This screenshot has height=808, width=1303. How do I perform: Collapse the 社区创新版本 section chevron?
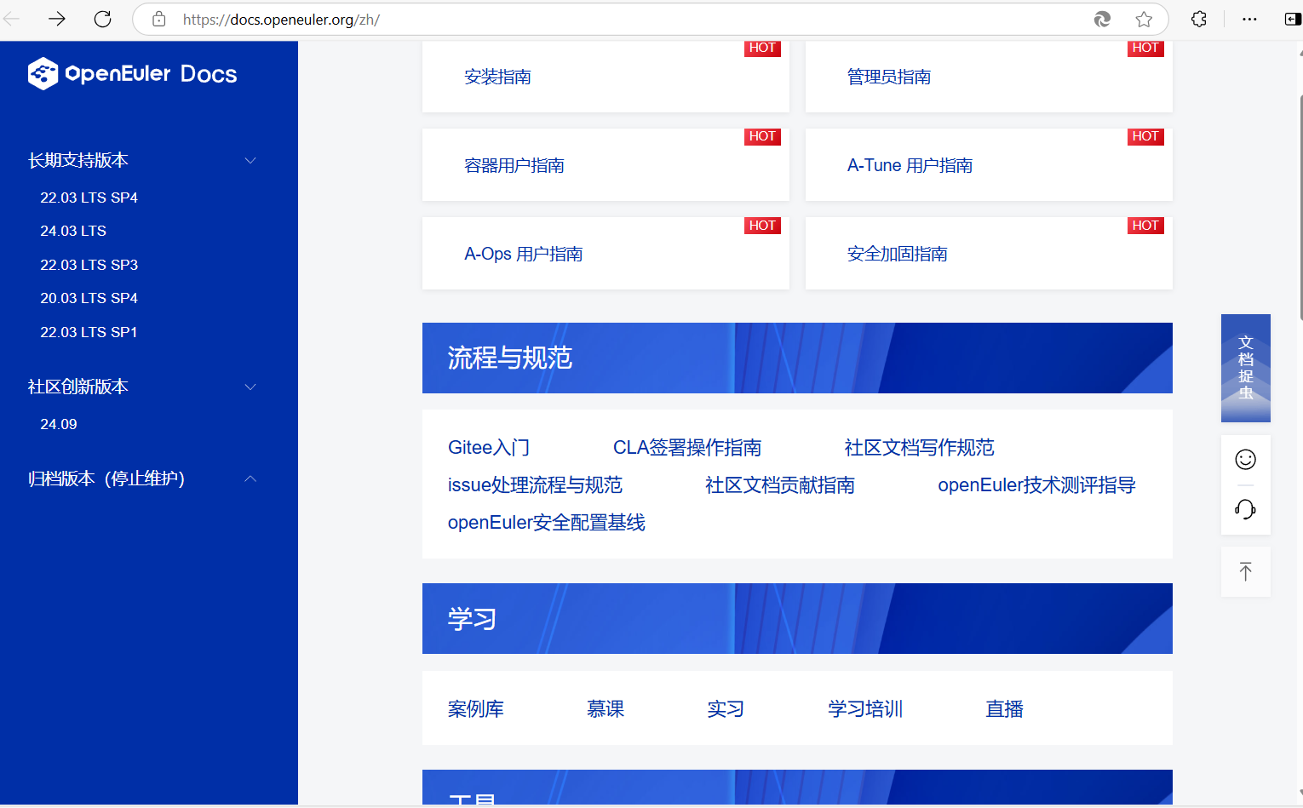point(250,387)
